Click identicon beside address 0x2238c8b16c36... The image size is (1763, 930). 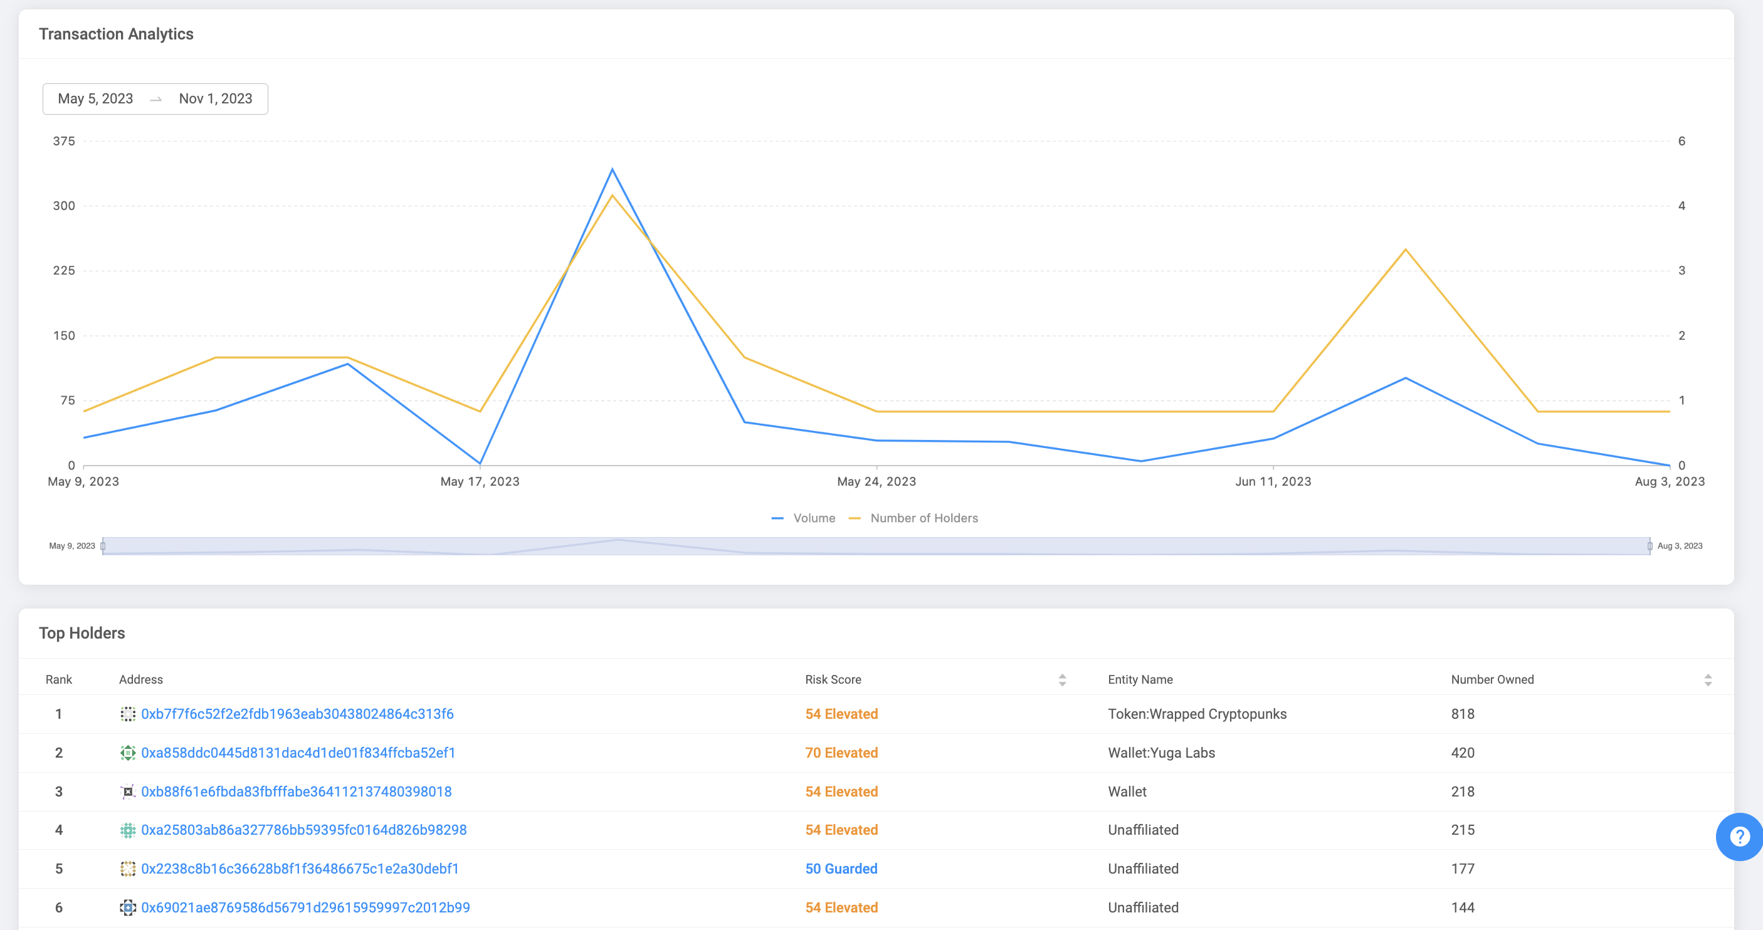click(128, 869)
